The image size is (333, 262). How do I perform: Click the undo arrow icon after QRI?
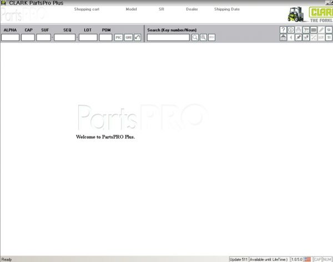point(138,37)
